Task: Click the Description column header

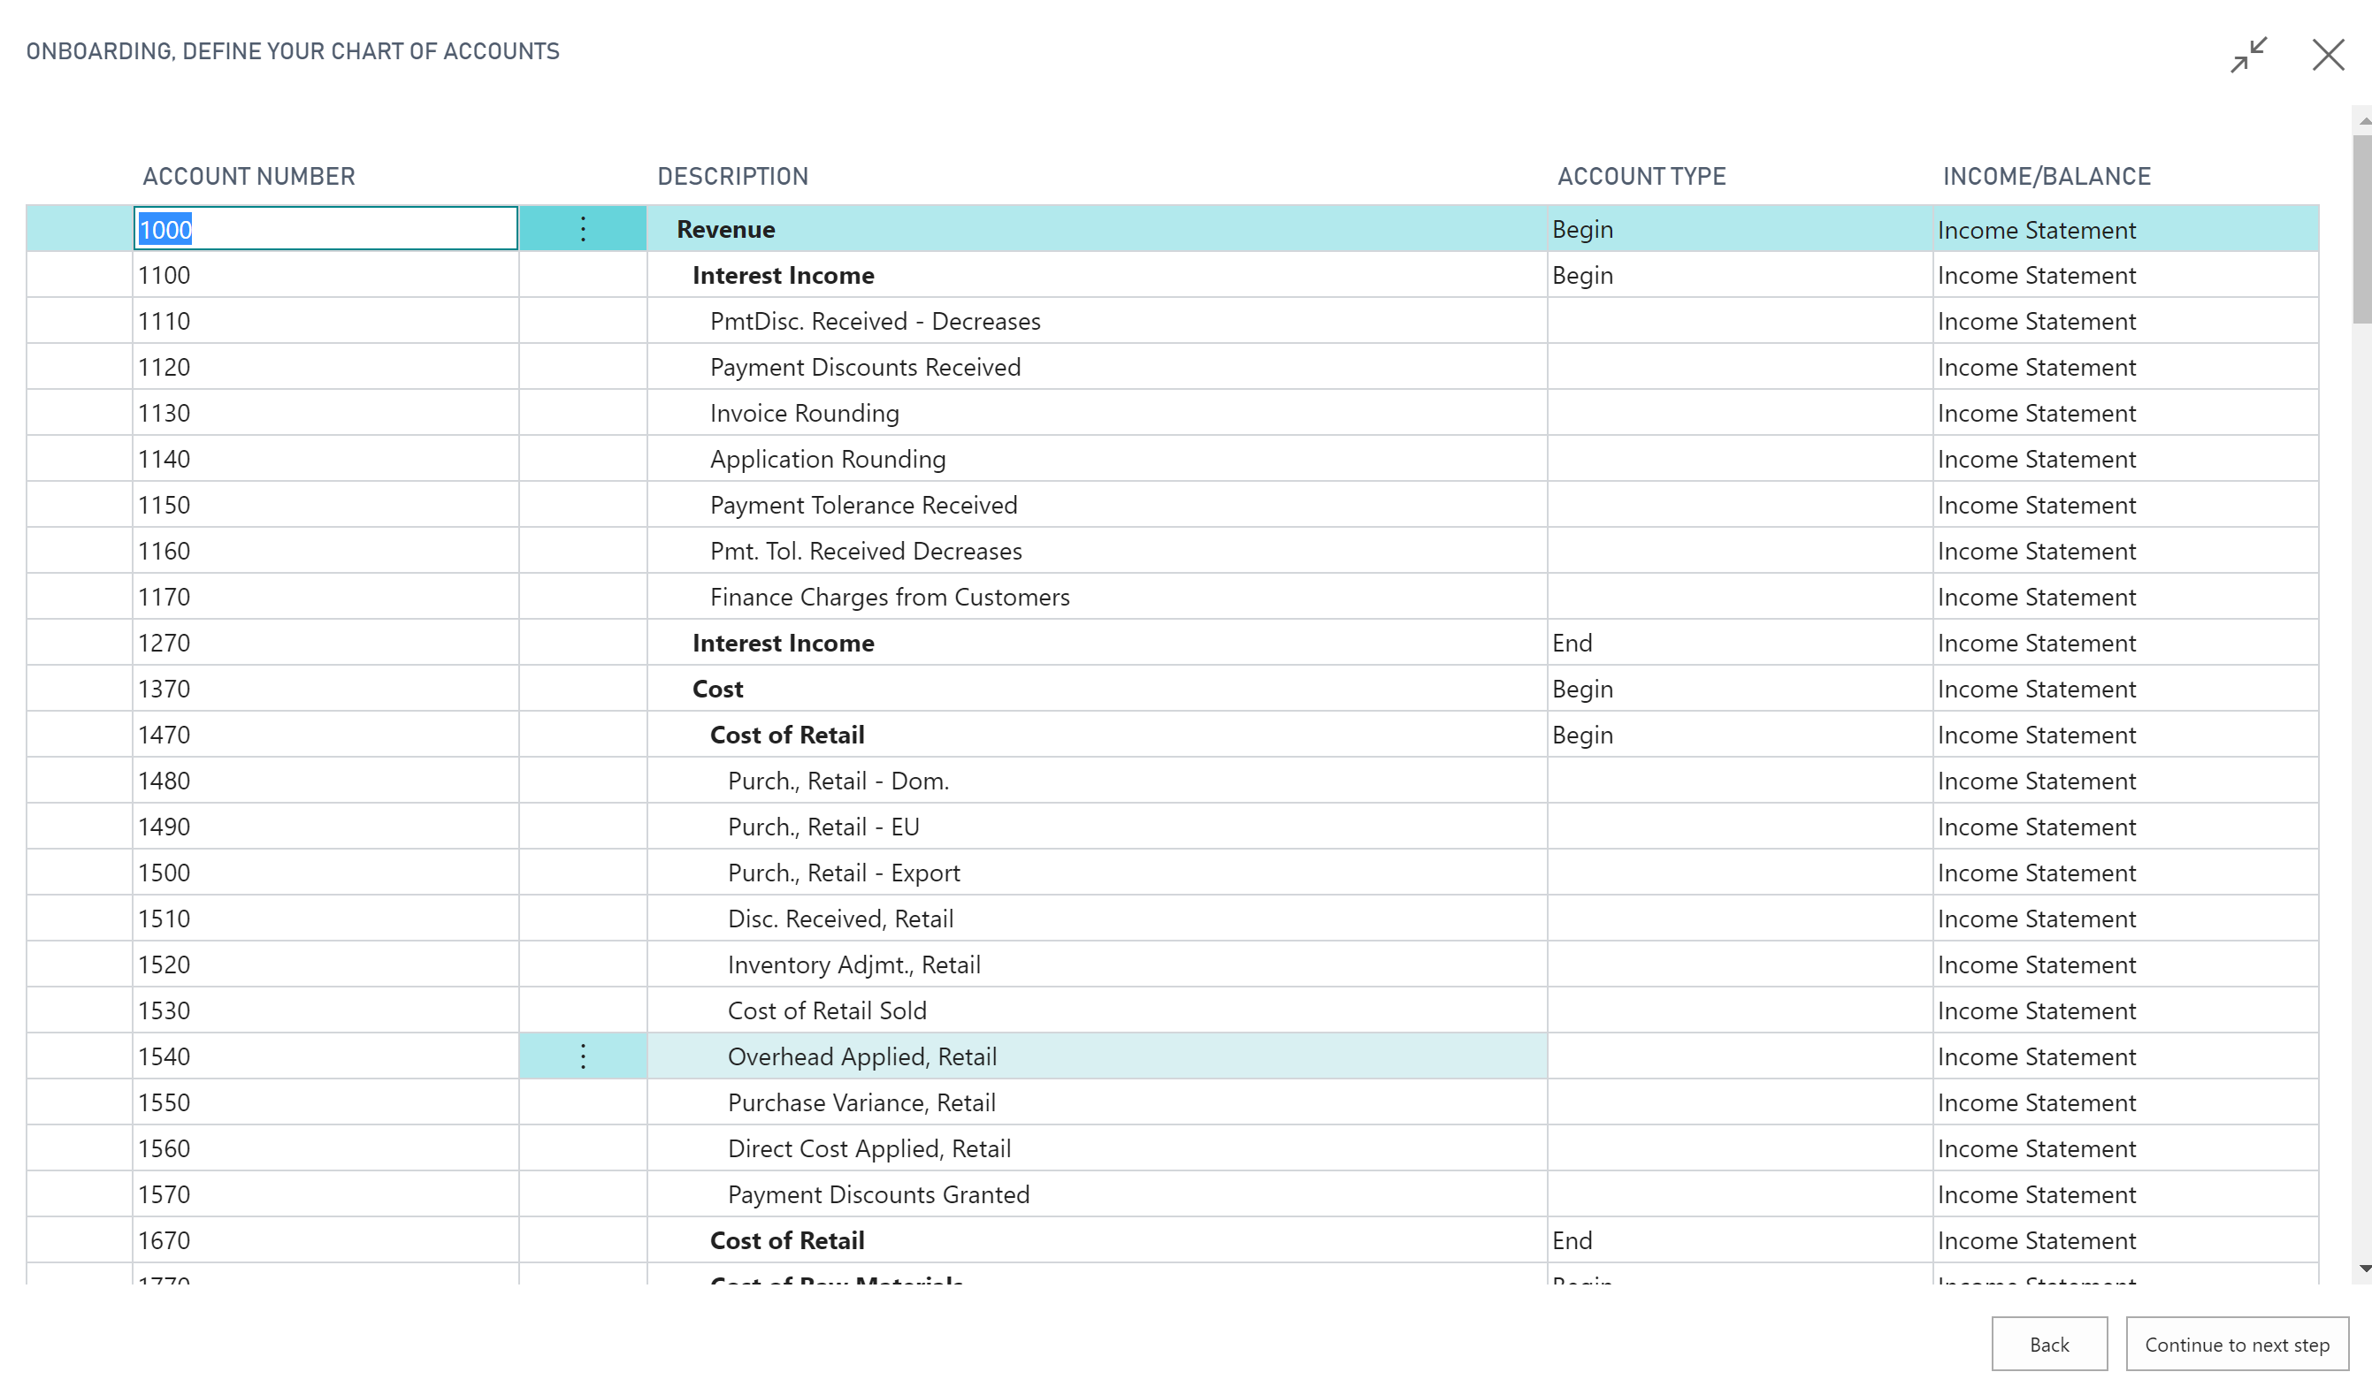Action: coord(732,176)
